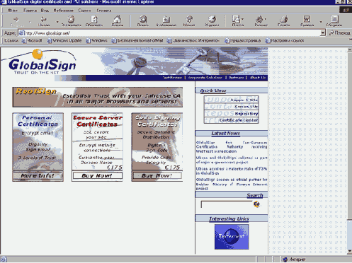Click the site search input field
352x263 pixels.
click(227, 204)
